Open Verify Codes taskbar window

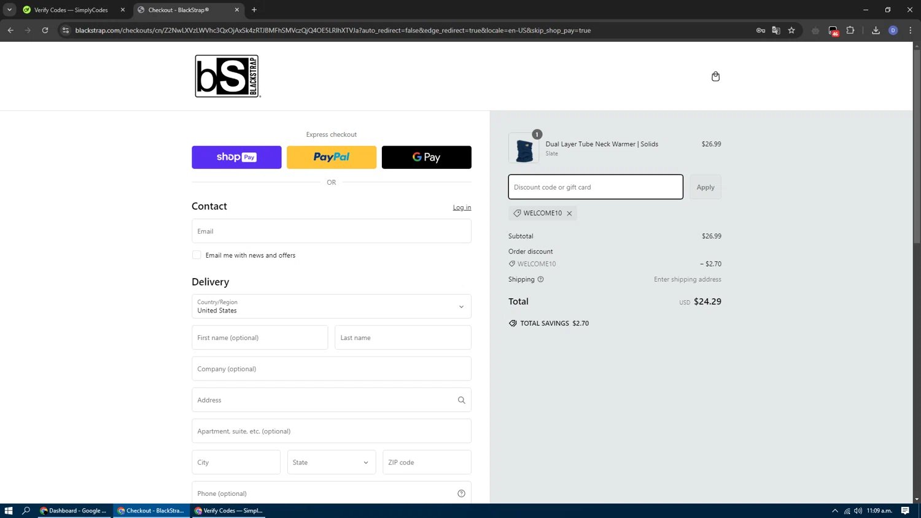(x=229, y=511)
